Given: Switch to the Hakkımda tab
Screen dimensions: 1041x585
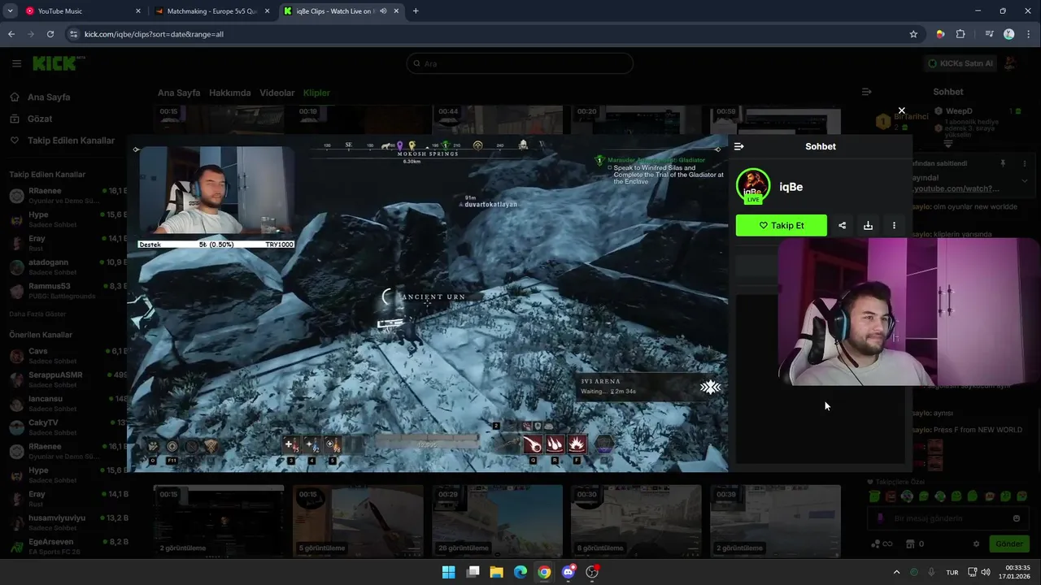Looking at the screenshot, I should [x=230, y=93].
